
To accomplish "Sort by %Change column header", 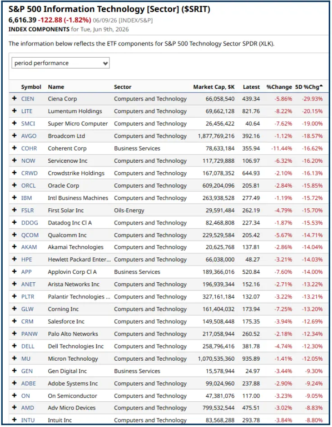I will click(279, 87).
